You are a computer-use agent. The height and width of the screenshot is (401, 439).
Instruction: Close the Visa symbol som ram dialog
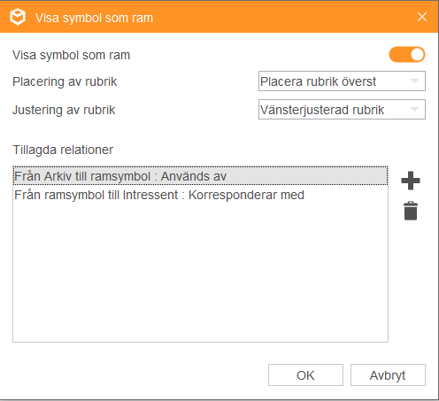point(422,17)
